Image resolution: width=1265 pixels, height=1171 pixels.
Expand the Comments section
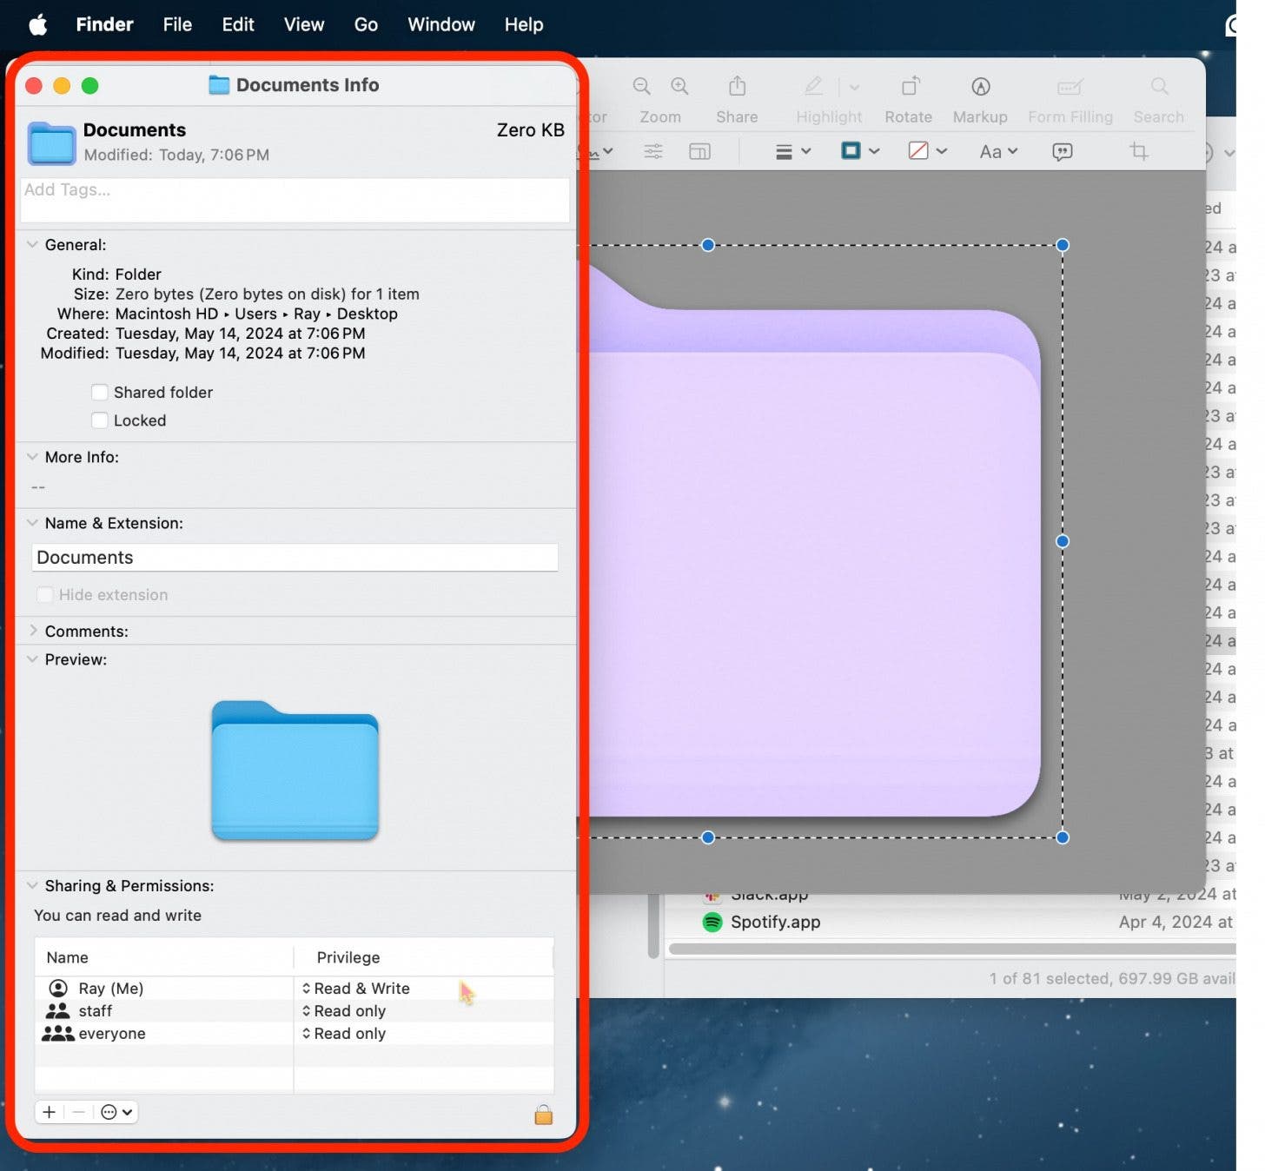34,631
